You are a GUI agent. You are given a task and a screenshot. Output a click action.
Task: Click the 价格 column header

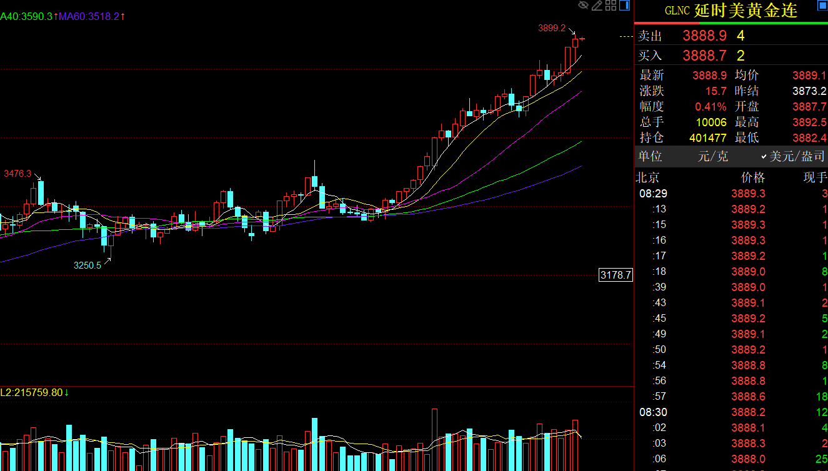[x=752, y=177]
